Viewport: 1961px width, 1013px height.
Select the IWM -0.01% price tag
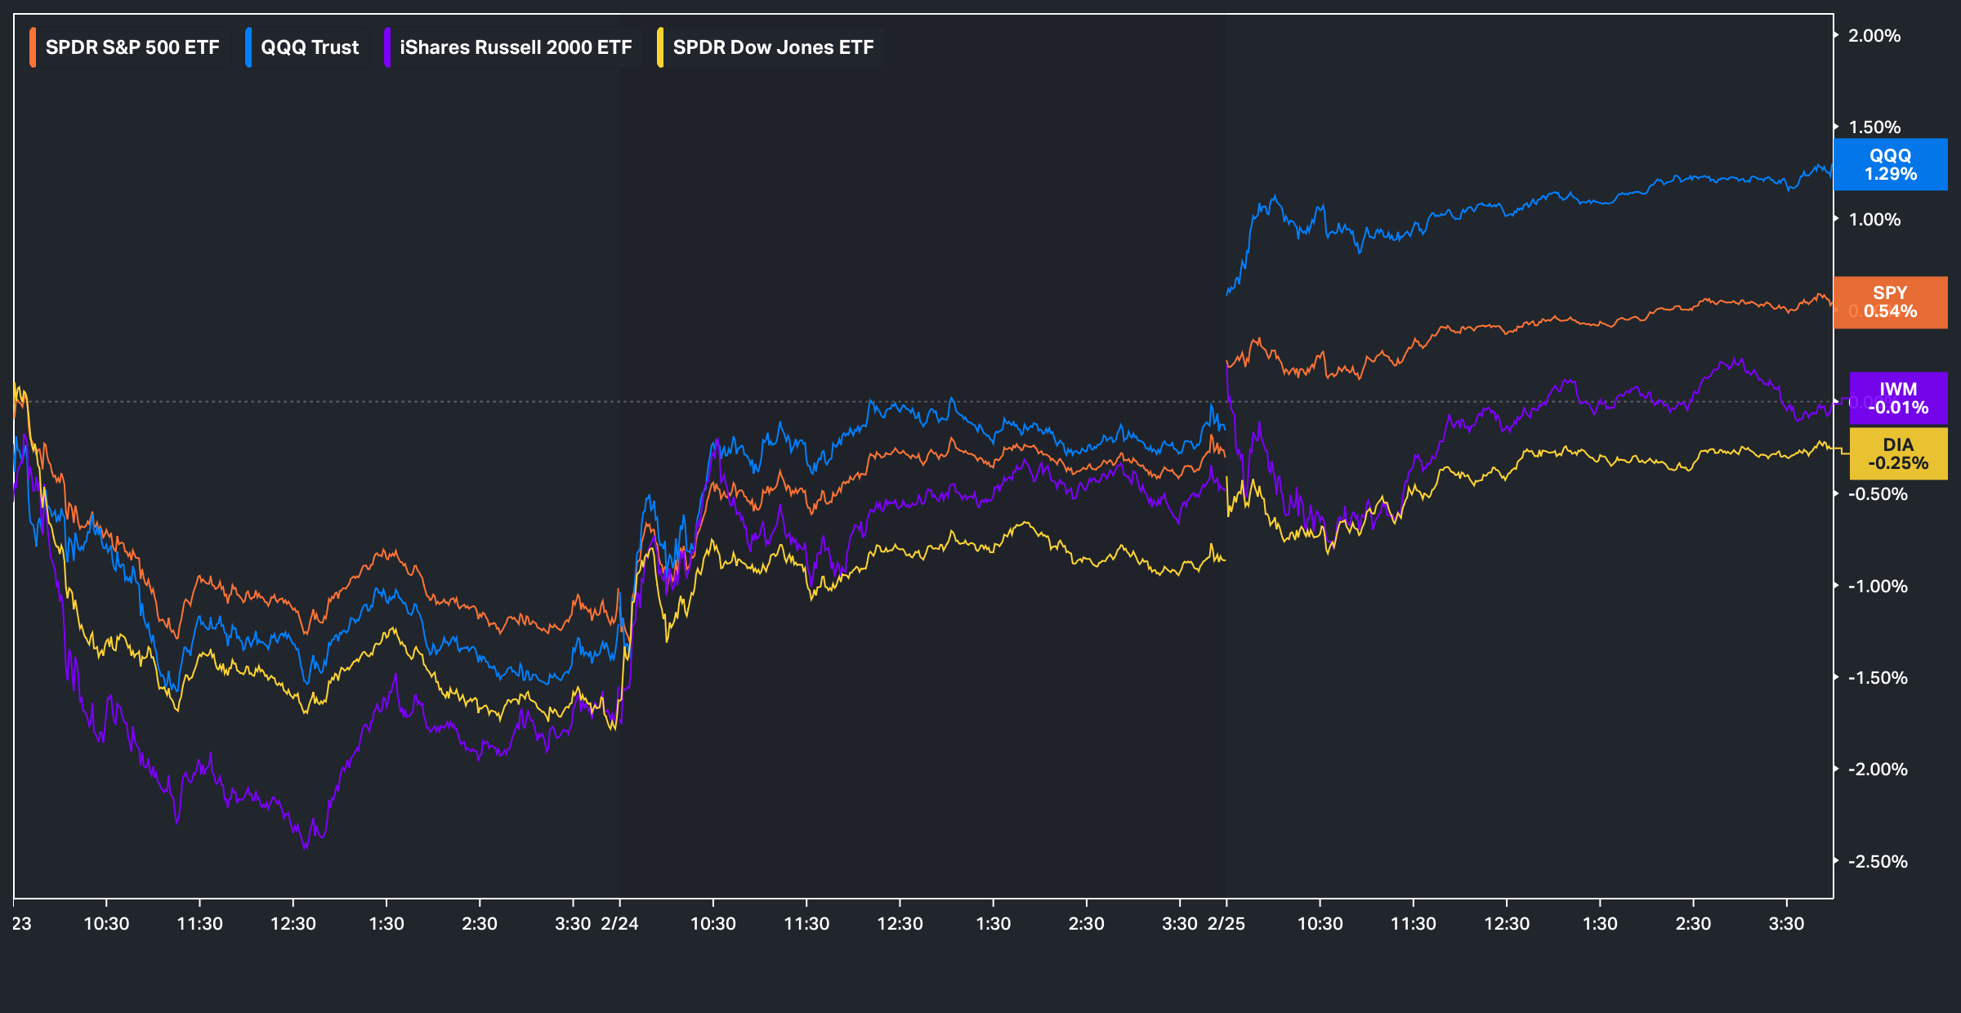coord(1898,399)
